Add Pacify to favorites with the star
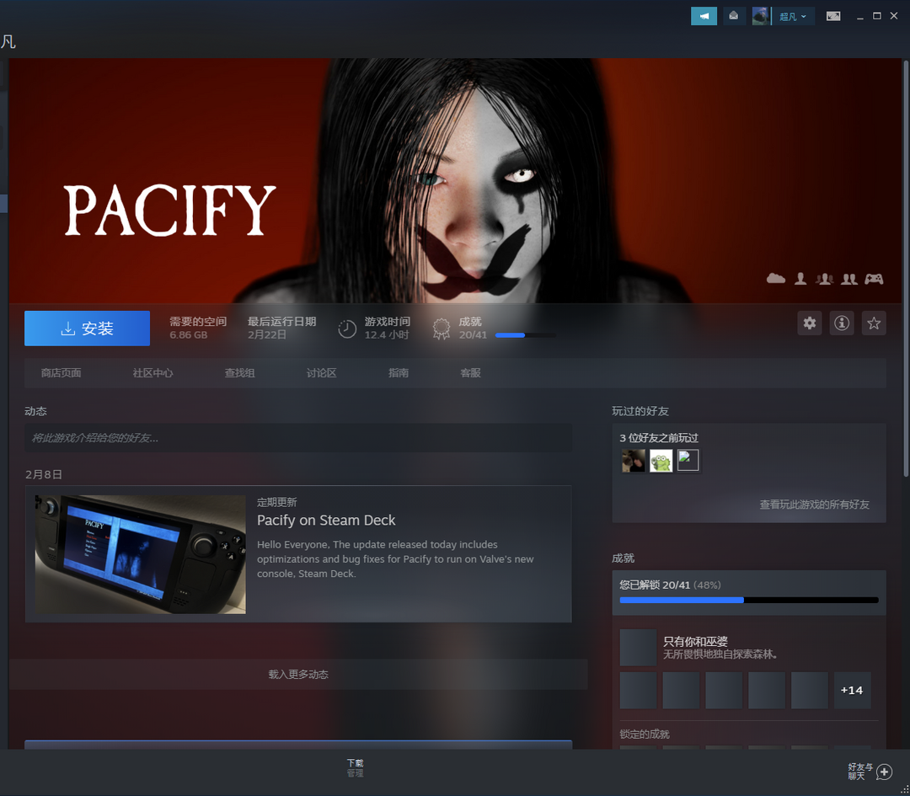Viewport: 910px width, 796px height. (874, 323)
